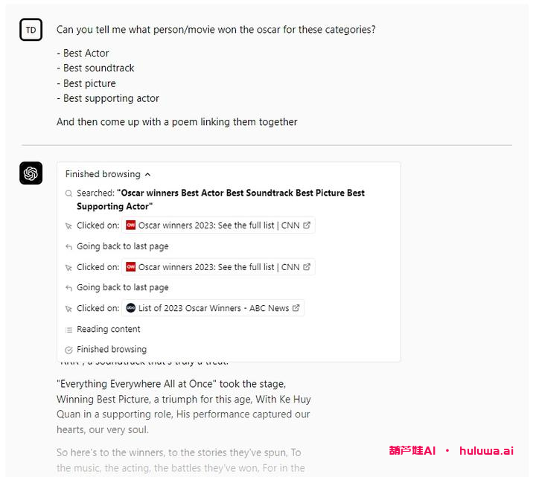This screenshot has height=477, width=536.
Task: Click the checkmark icon beside Finished browsing
Action: point(68,350)
